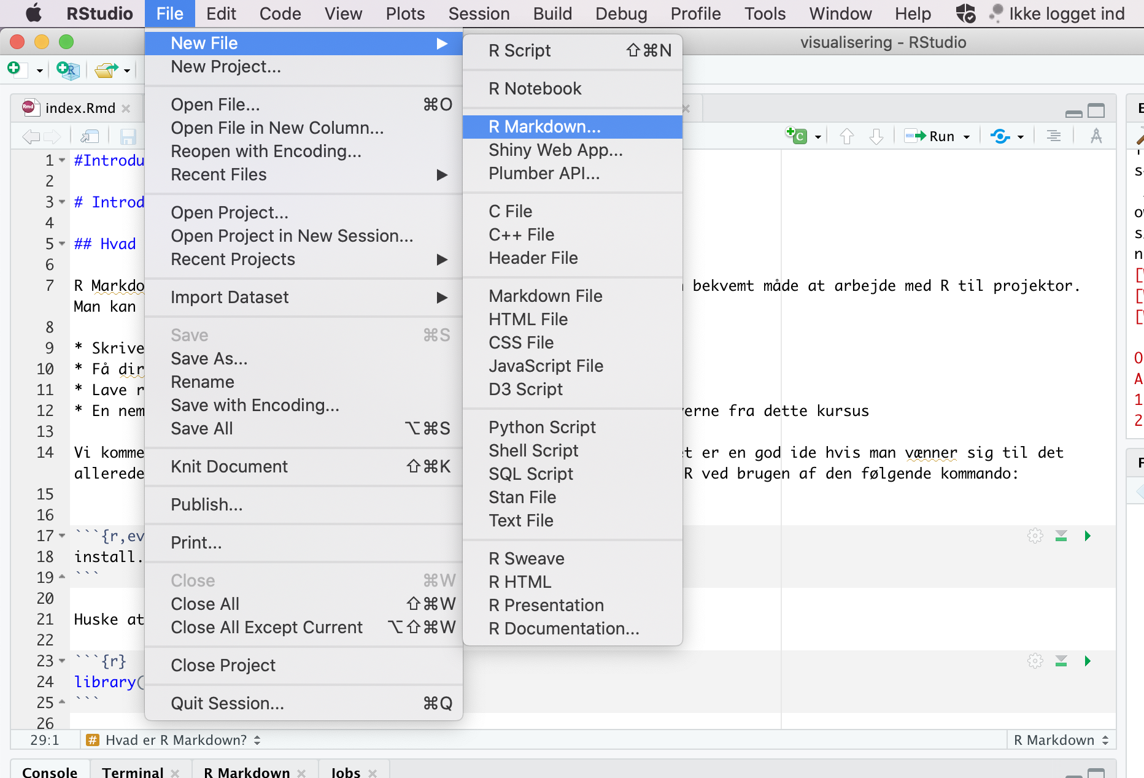
Task: Run current chunk play icon on line 23
Action: coord(1088,661)
